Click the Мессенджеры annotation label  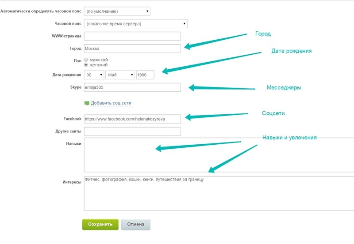(x=283, y=88)
